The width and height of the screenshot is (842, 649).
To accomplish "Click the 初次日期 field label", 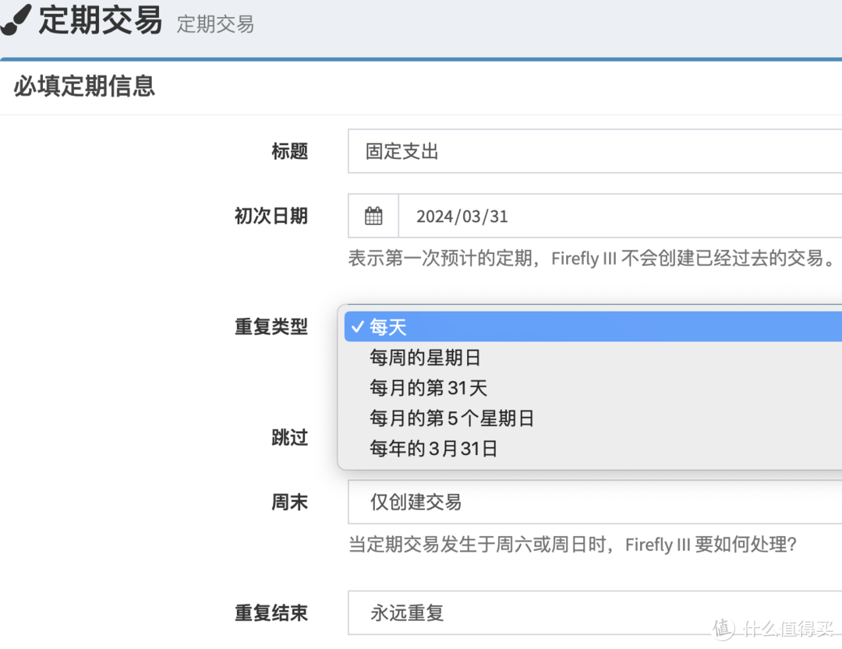I will tap(271, 216).
